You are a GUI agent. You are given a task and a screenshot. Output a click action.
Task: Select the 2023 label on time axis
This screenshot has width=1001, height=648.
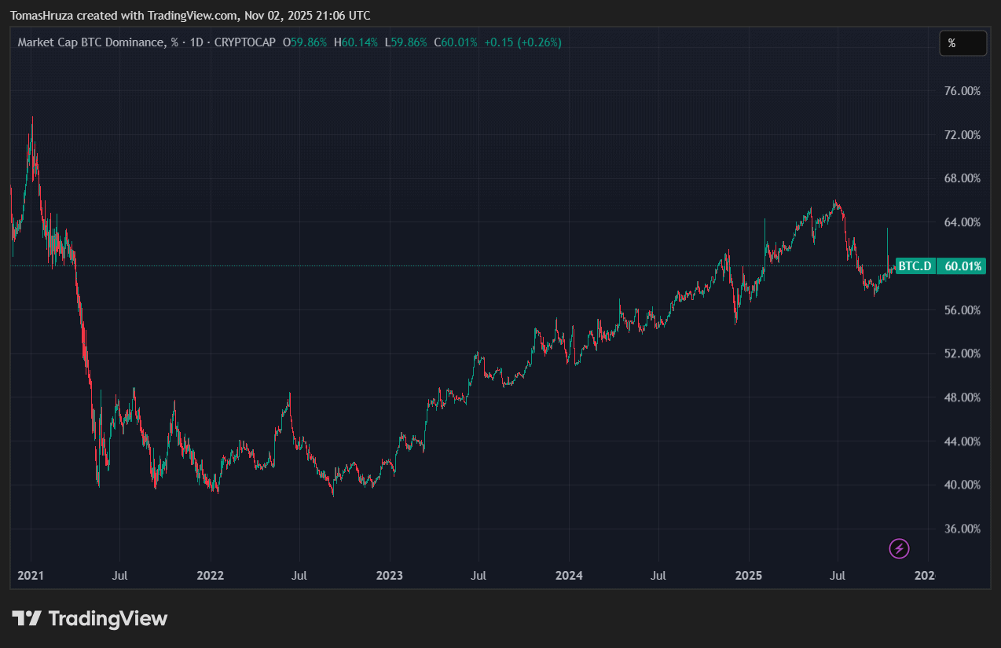coord(389,576)
